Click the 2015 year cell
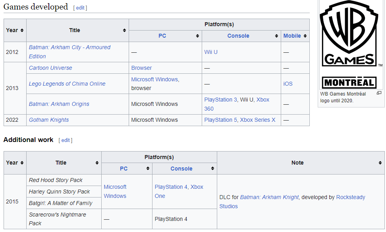 [15, 202]
